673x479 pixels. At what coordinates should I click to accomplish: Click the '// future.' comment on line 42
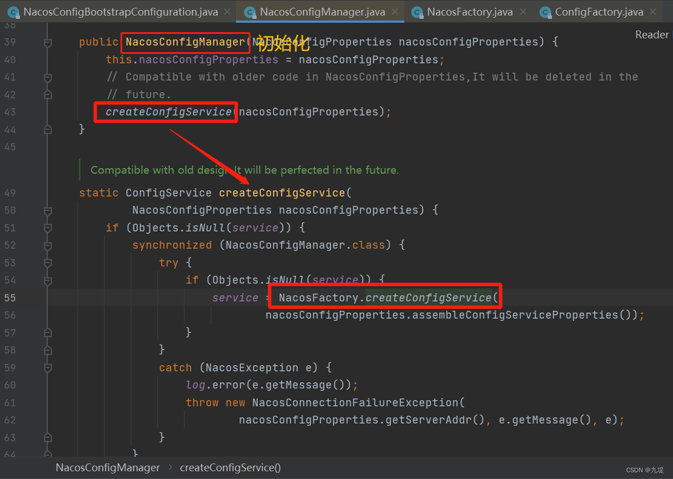[x=139, y=94]
